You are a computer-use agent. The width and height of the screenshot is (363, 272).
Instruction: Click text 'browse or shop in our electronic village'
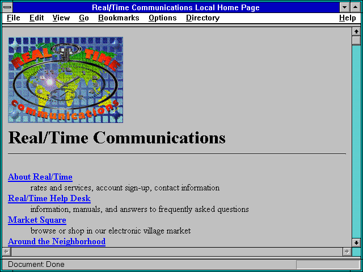tap(98, 231)
